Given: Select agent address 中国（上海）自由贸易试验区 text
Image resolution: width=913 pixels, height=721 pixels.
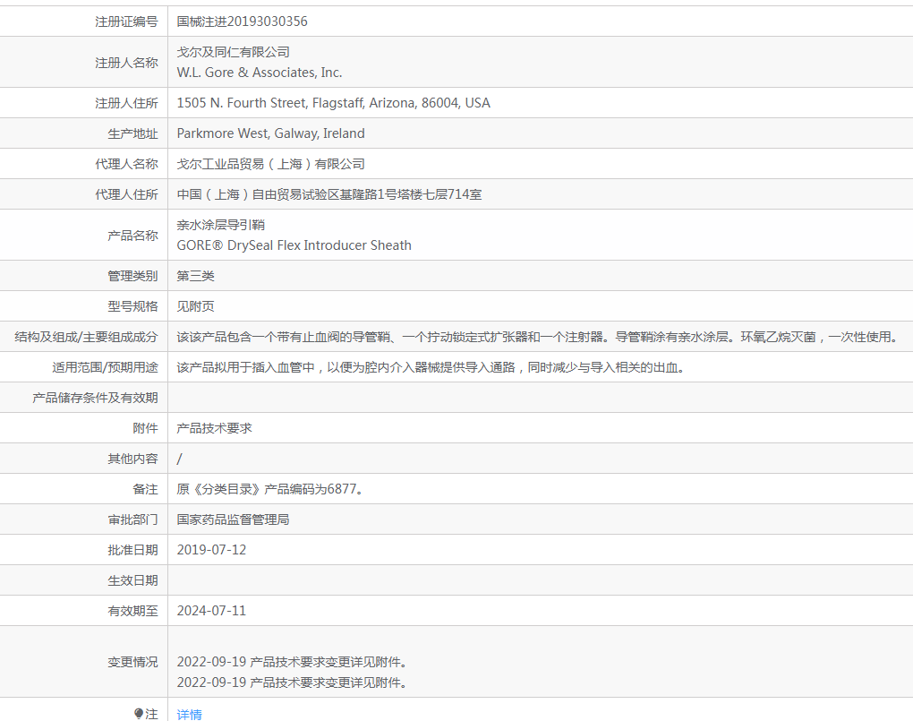Looking at the screenshot, I should [x=329, y=194].
